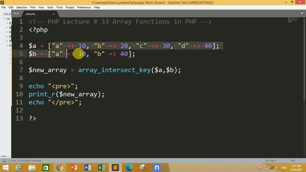This screenshot has width=306, height=172.
Task: Click the FOLDERS sidebar heading
Action: coord(7,14)
